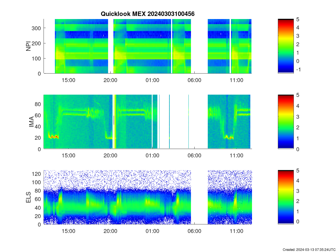Click the 100 tick on the NPI y-axis
Viewport: 336px width, 252px height.
point(37,58)
